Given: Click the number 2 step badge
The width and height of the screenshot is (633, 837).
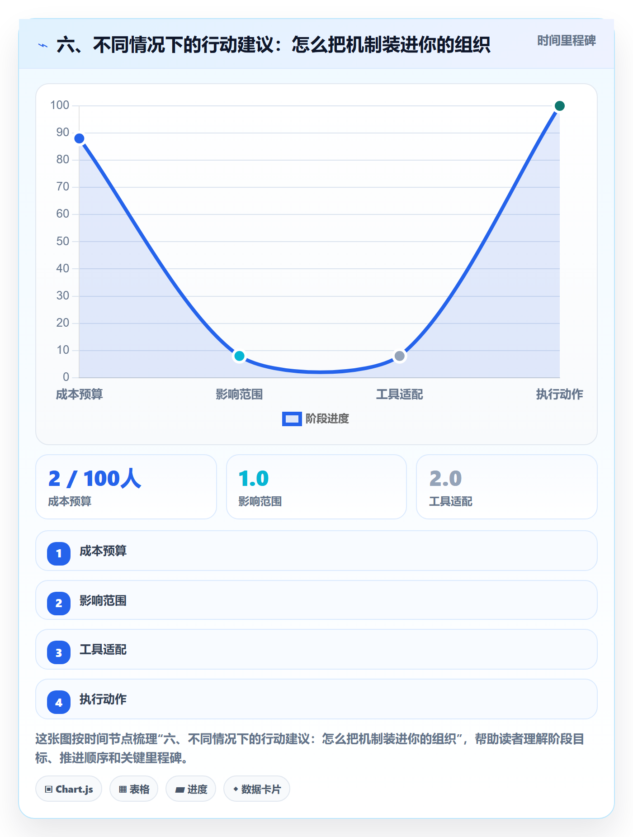Looking at the screenshot, I should coord(59,603).
